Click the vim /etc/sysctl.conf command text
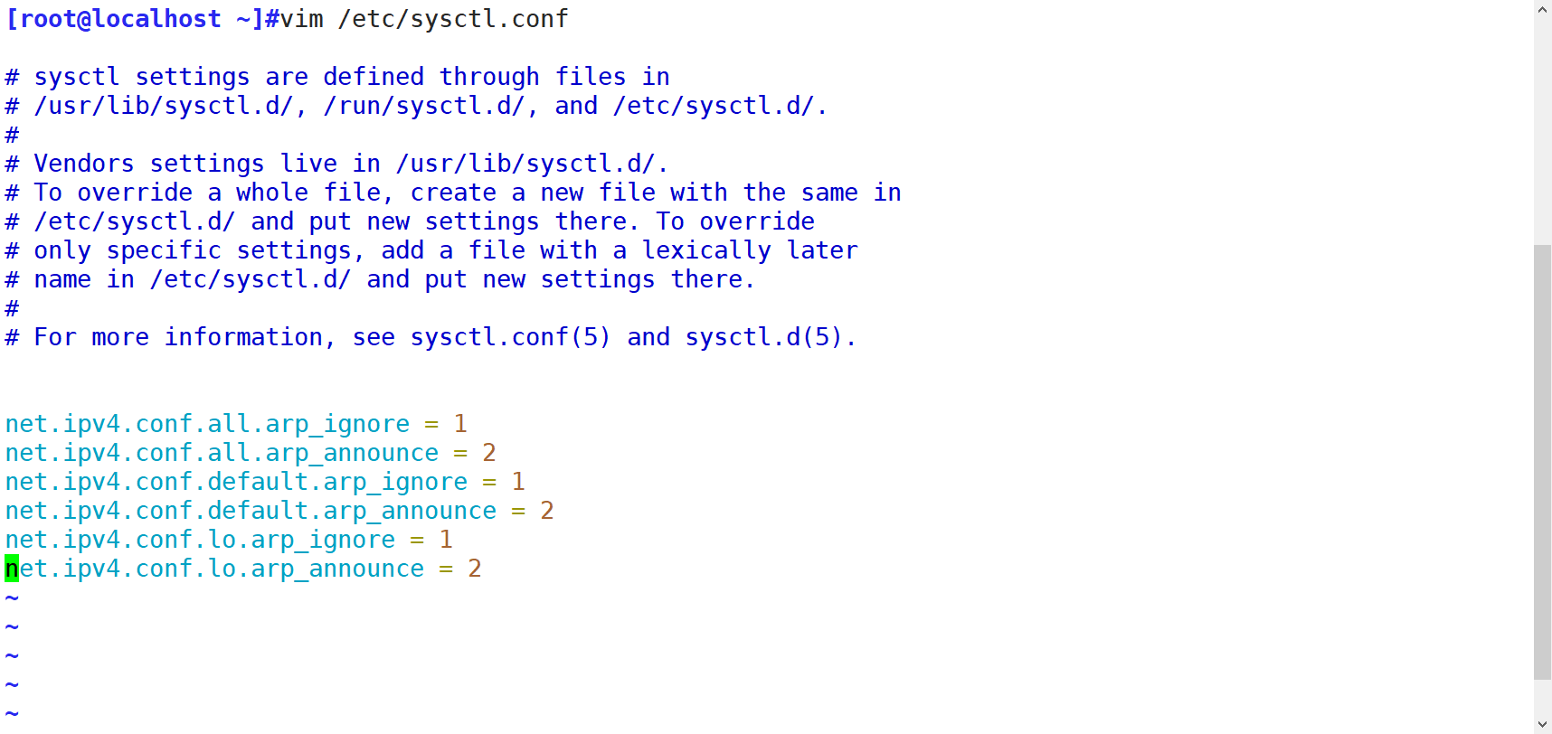The height and width of the screenshot is (734, 1552). 423,19
